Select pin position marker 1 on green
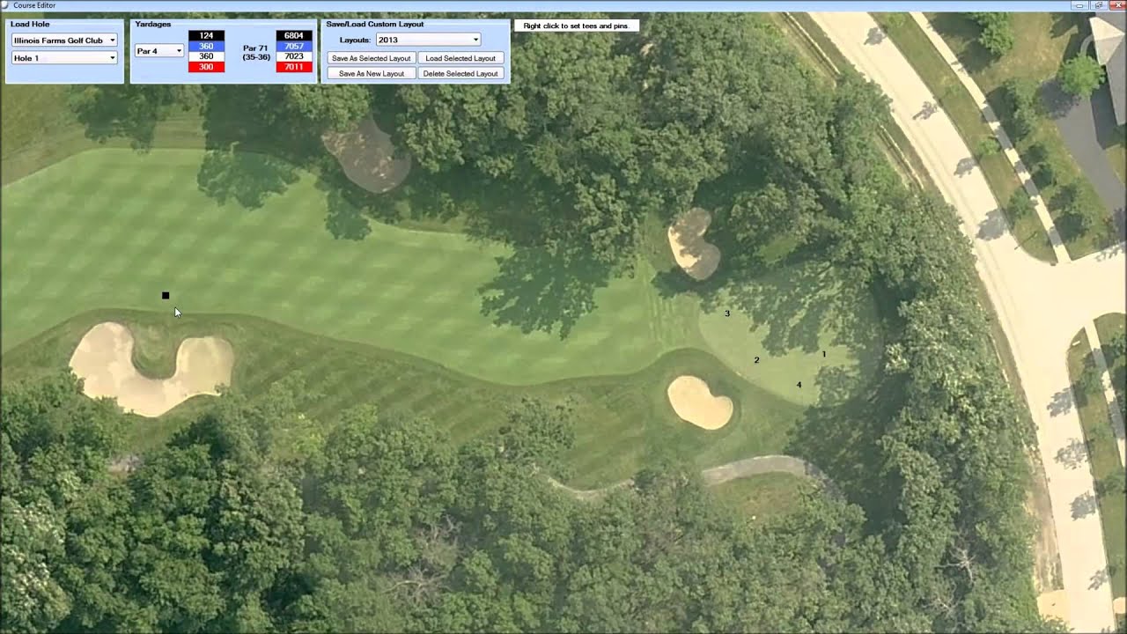Viewport: 1127px width, 634px height. (824, 354)
